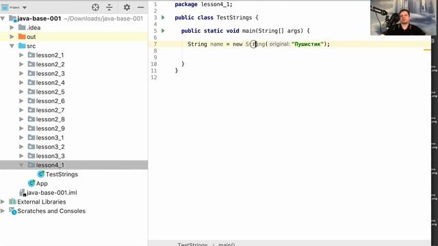Screen dimensions: 438x246
Task: Select the out folder row
Action: tap(74, 37)
